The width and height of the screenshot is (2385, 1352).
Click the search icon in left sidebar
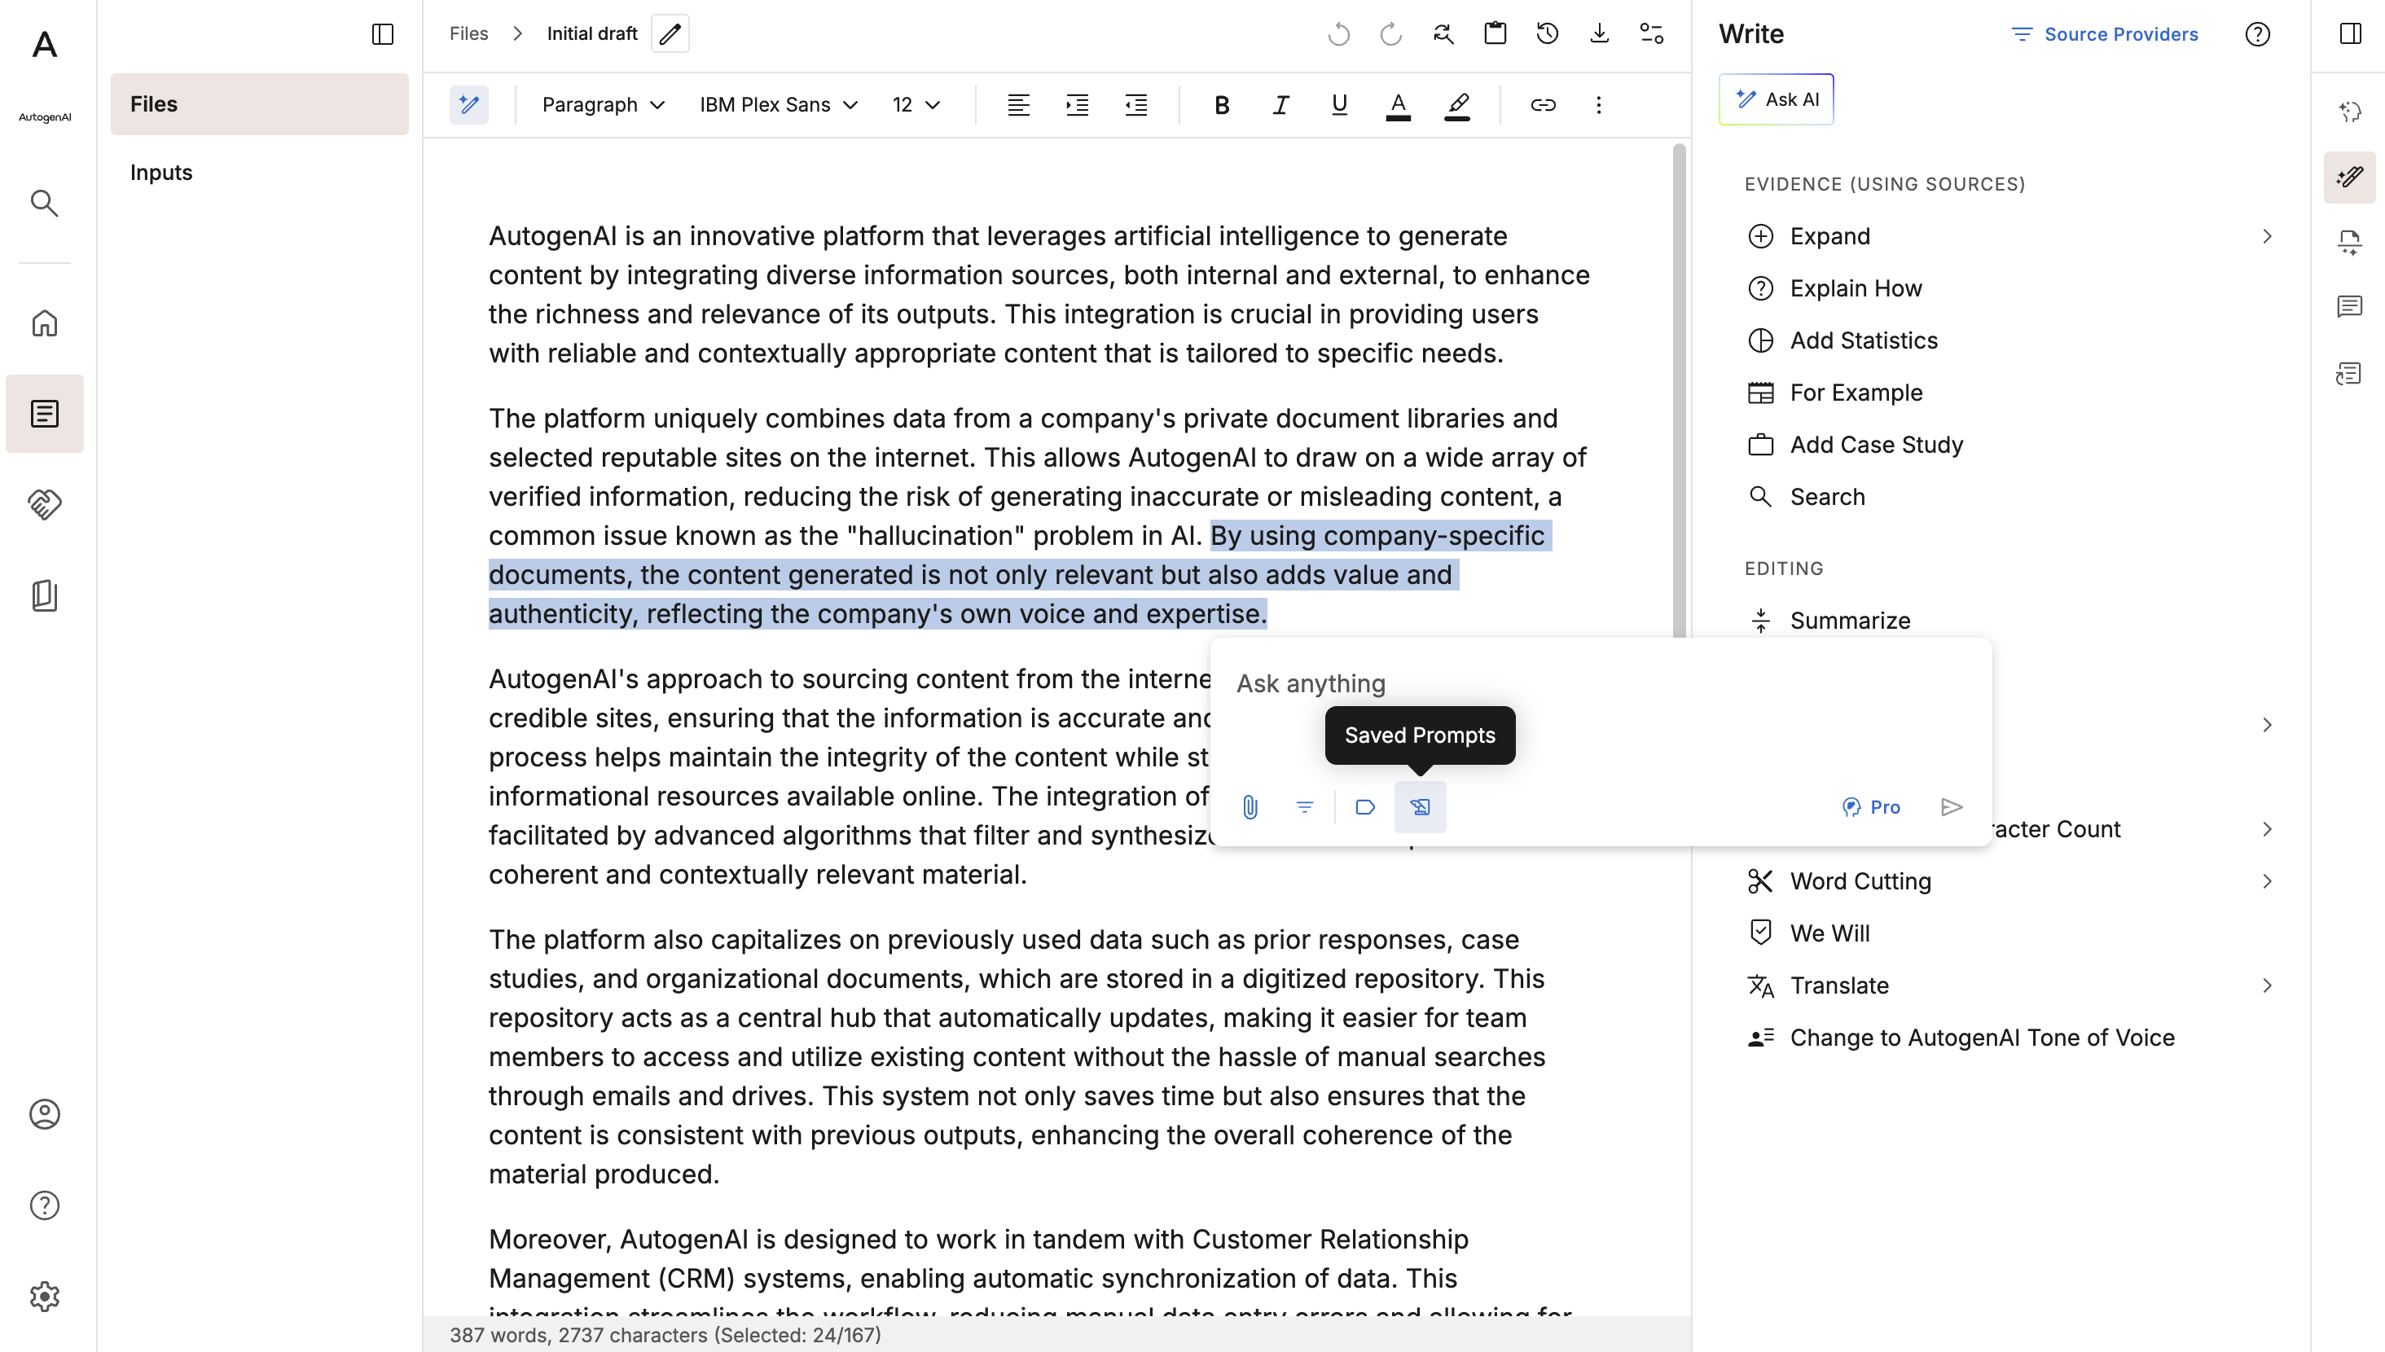(45, 204)
